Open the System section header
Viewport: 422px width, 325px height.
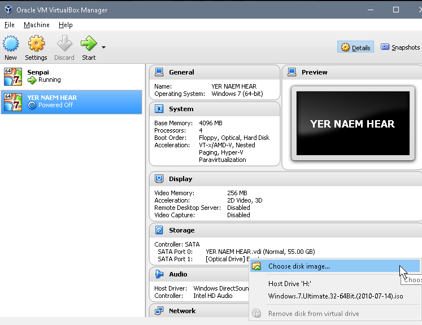point(215,109)
